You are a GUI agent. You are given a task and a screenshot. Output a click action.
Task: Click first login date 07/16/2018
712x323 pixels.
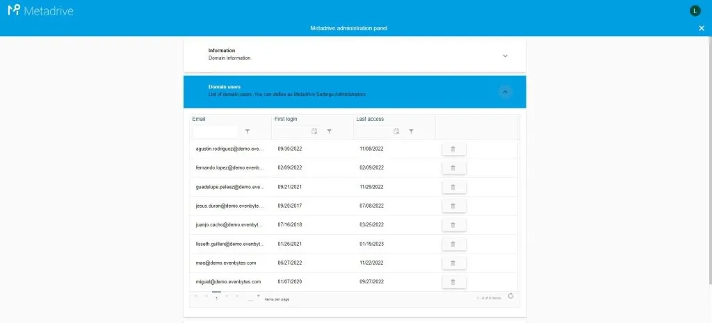point(290,225)
